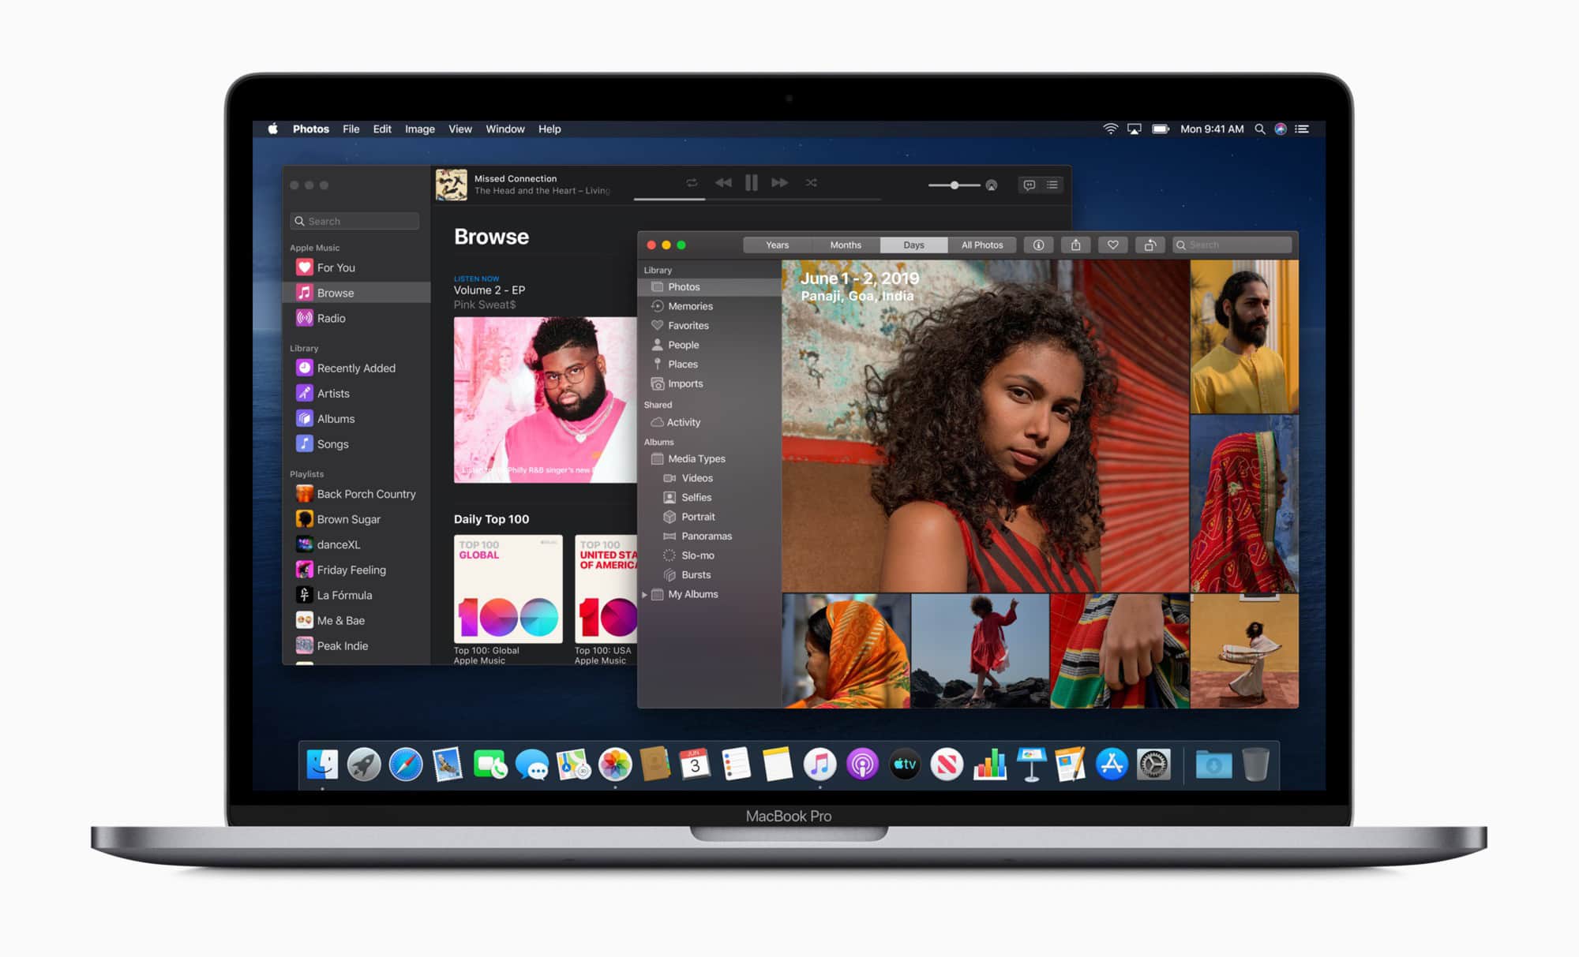Adjust the Music volume slider
The width and height of the screenshot is (1579, 957).
click(x=955, y=185)
